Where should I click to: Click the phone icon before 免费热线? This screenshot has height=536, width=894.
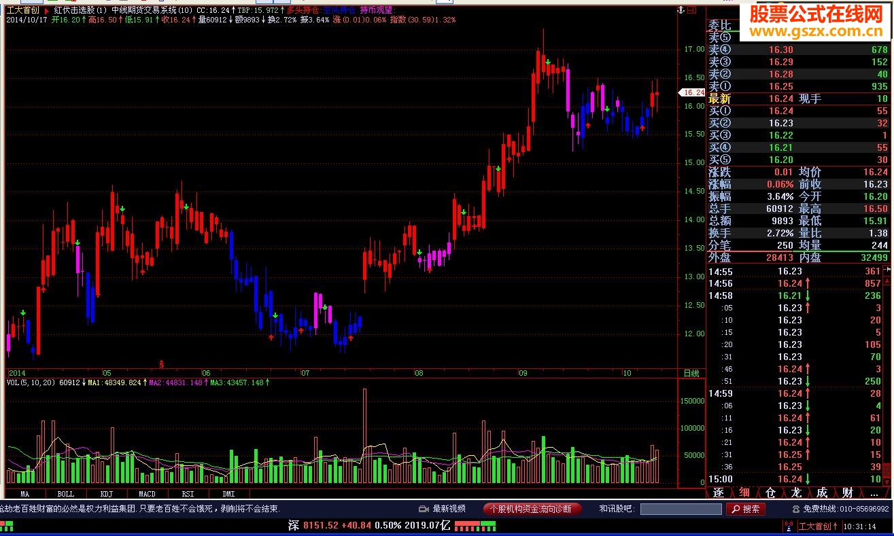(796, 509)
